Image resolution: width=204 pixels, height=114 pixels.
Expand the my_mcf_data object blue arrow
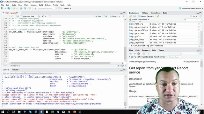(x=130, y=40)
